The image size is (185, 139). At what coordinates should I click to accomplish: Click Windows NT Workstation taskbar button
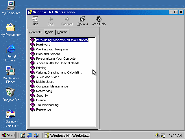tap(67, 135)
